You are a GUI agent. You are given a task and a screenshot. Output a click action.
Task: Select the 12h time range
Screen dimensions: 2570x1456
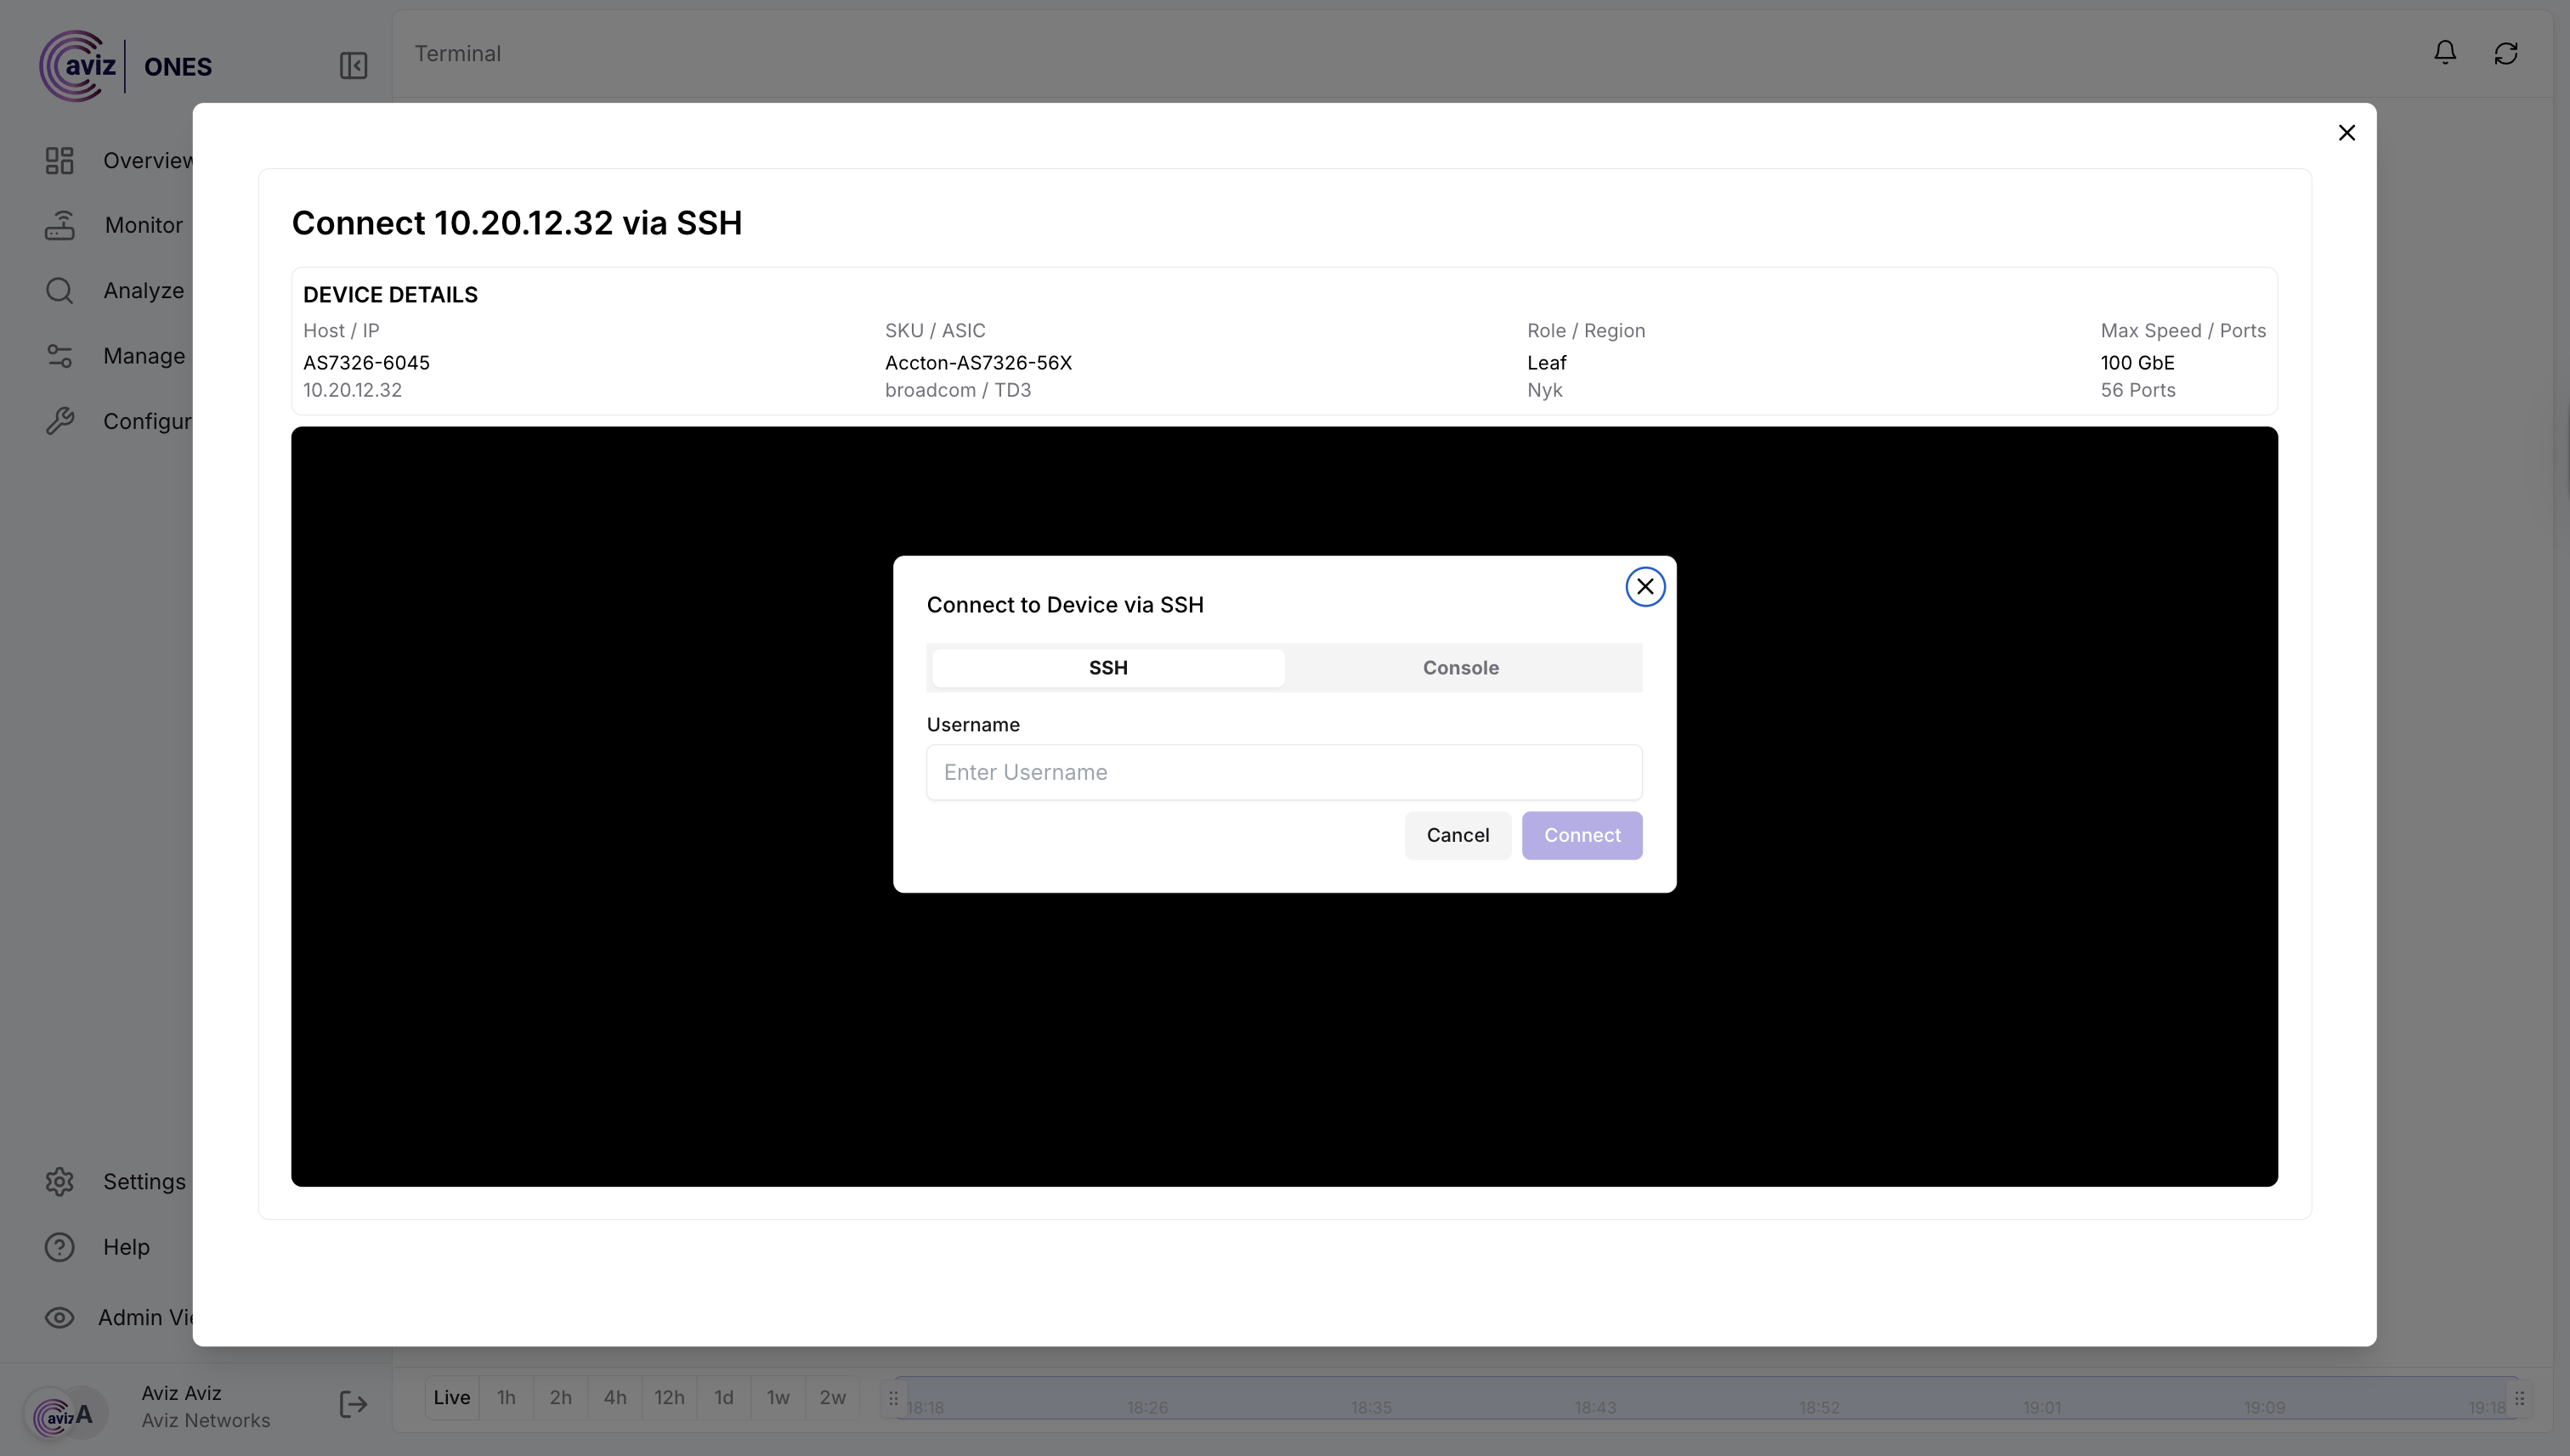pos(668,1397)
